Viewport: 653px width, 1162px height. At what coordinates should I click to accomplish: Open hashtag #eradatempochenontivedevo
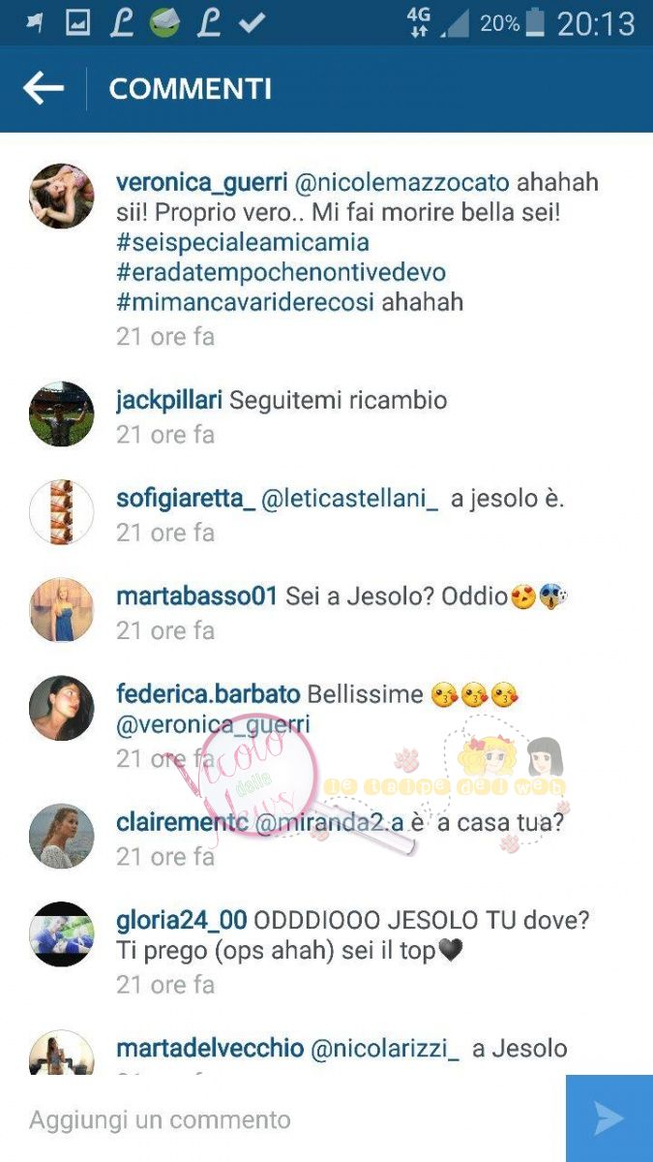[x=281, y=272]
